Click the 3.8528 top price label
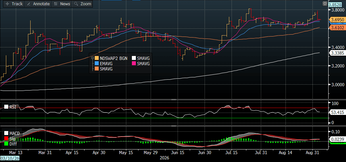The height and width of the screenshot is (162, 346). click(334, 5)
